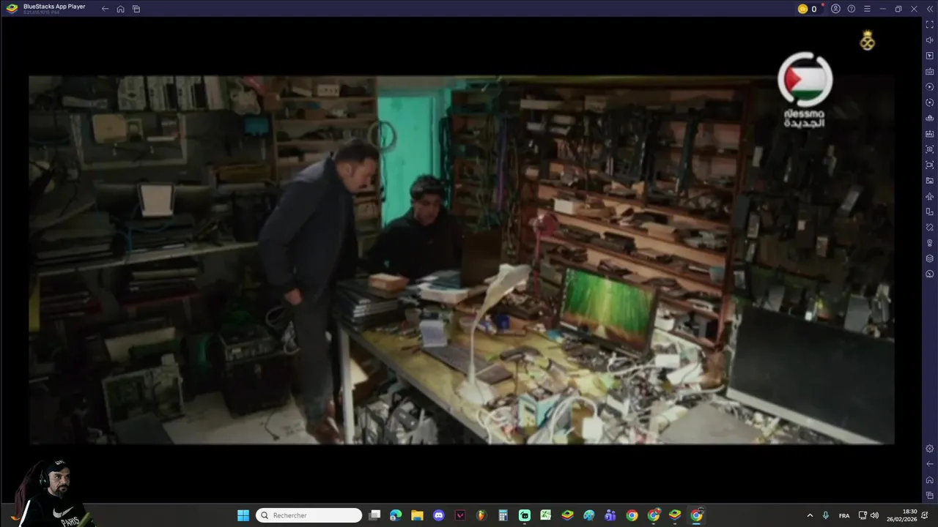Open volume control in the side toolbar
Screen dimensions: 938x527
(x=930, y=40)
